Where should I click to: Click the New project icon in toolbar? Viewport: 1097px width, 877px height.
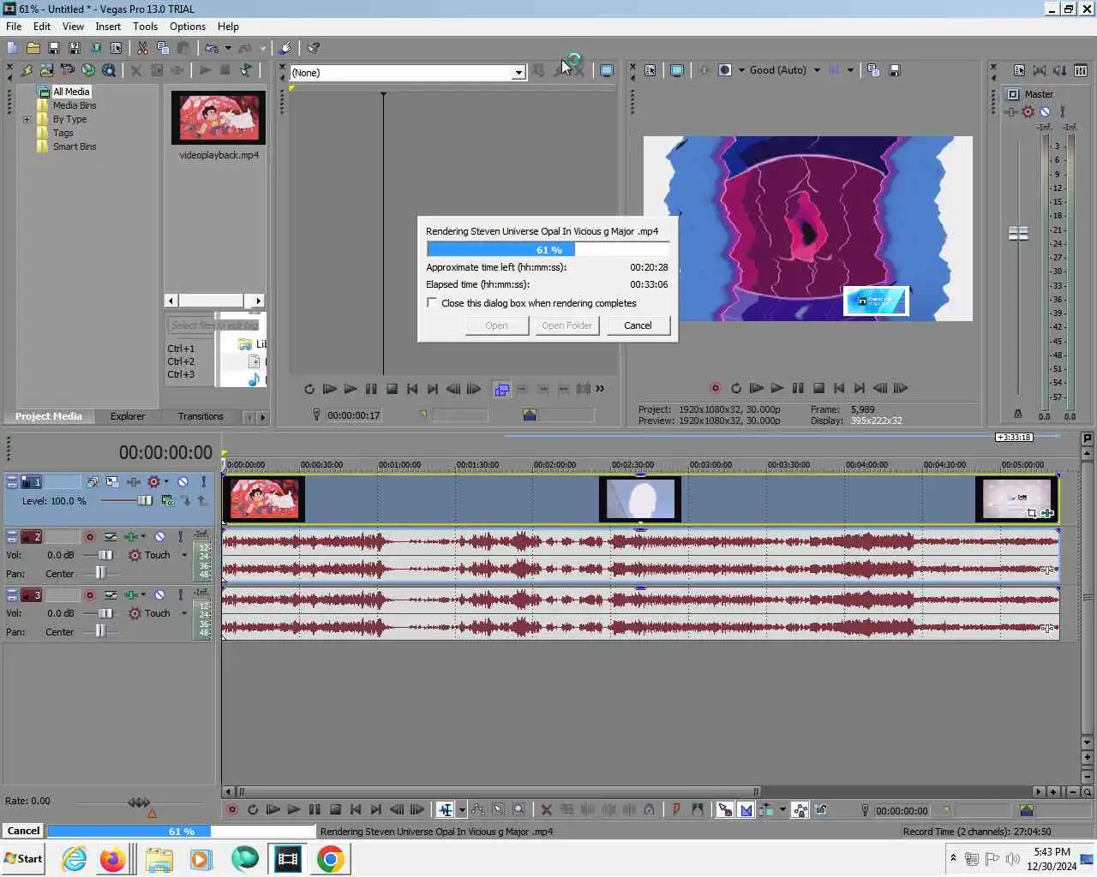point(12,48)
